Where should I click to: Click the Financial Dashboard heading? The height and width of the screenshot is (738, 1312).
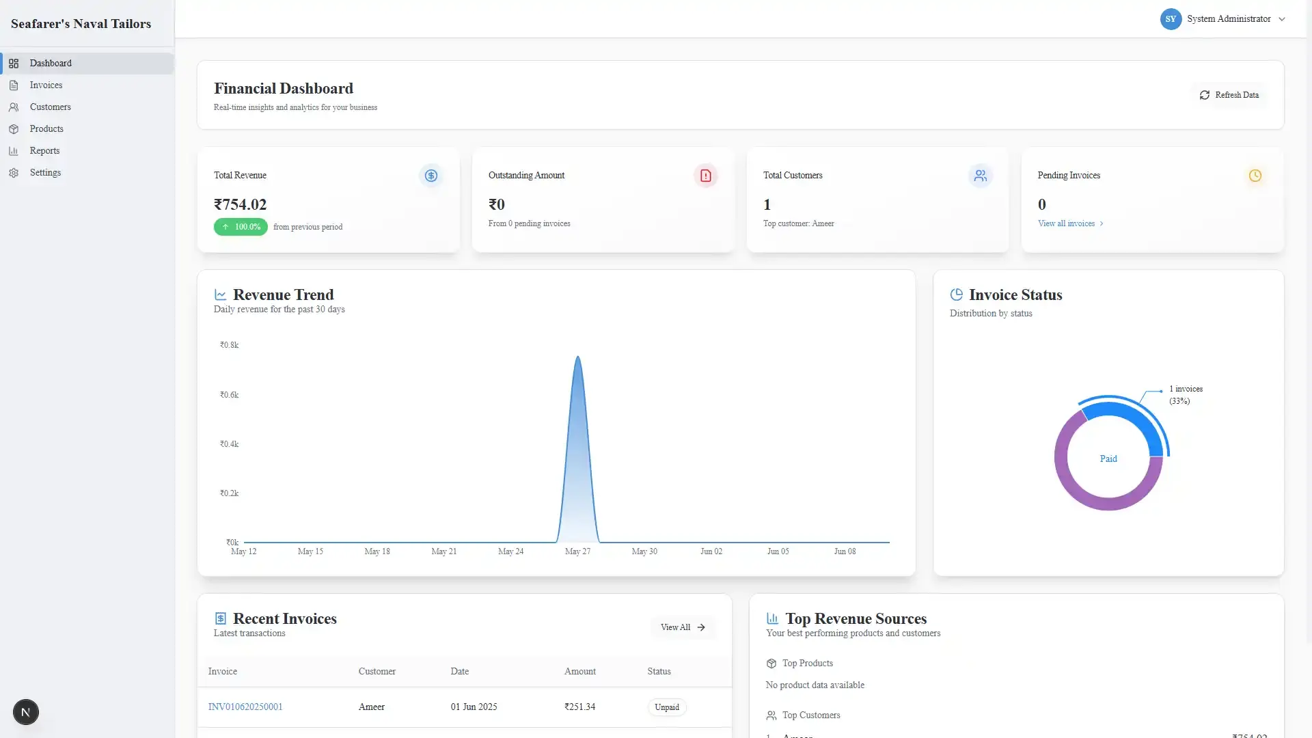(x=284, y=89)
